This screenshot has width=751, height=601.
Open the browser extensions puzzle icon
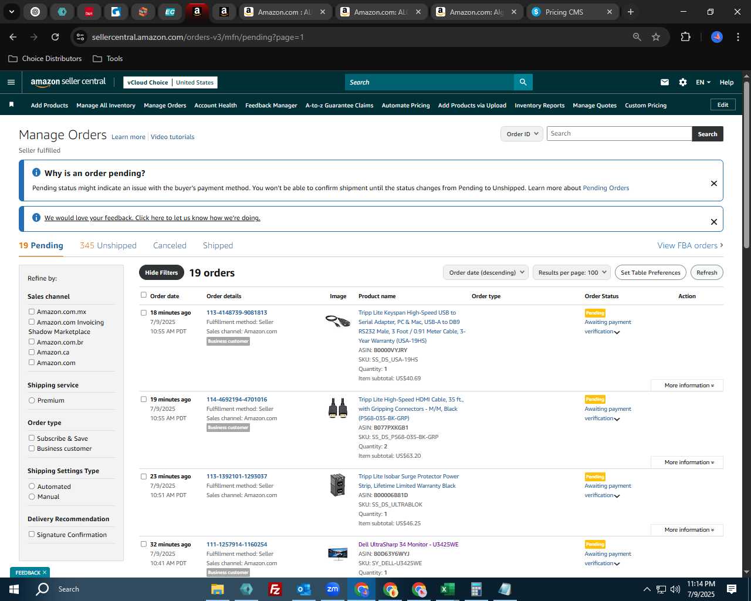[x=685, y=37]
